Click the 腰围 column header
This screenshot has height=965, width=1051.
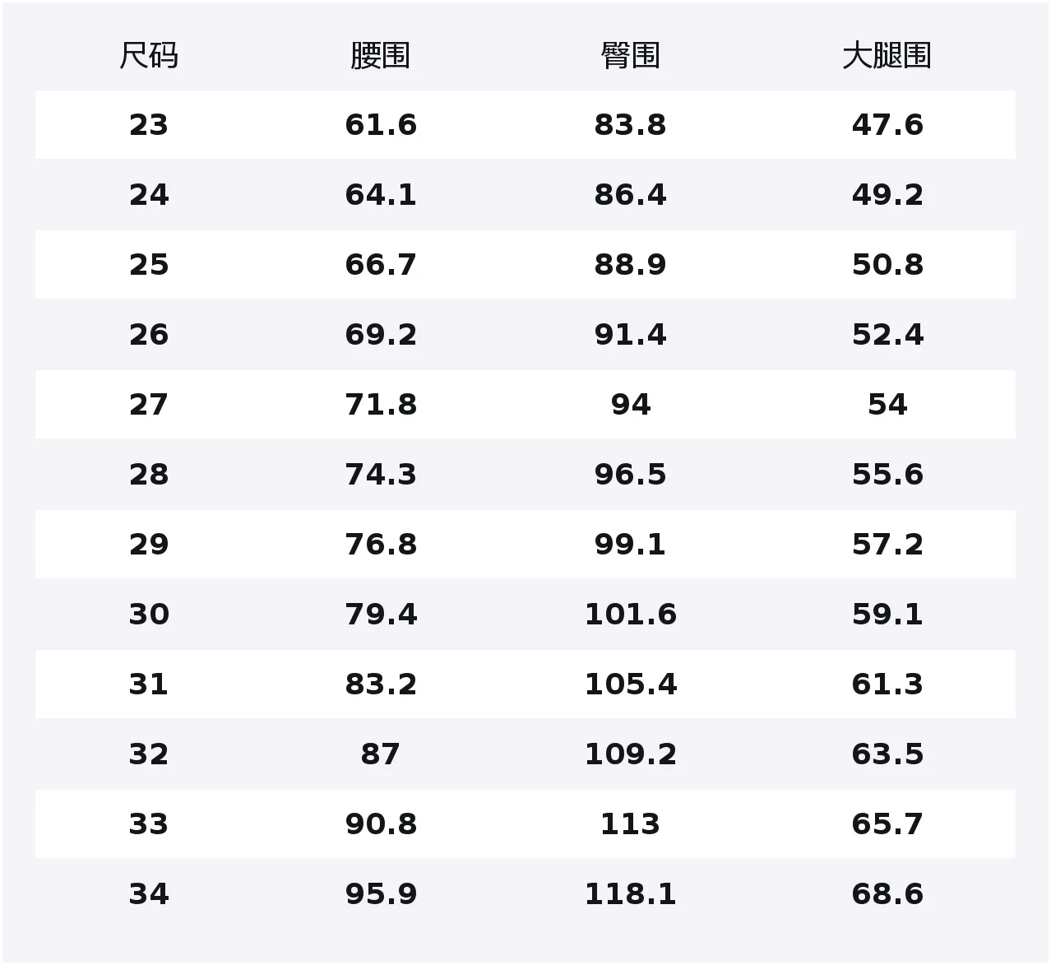[x=380, y=56]
